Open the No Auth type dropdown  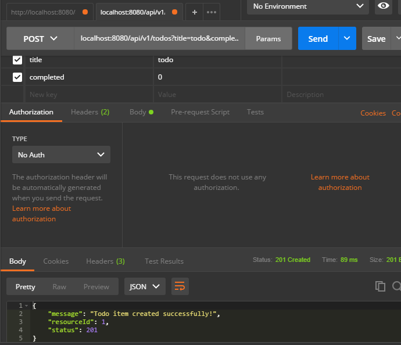(x=61, y=154)
